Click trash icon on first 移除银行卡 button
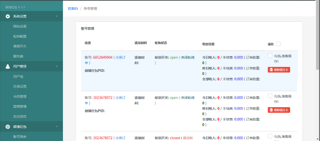The height and width of the screenshot is (141, 320). point(271,70)
